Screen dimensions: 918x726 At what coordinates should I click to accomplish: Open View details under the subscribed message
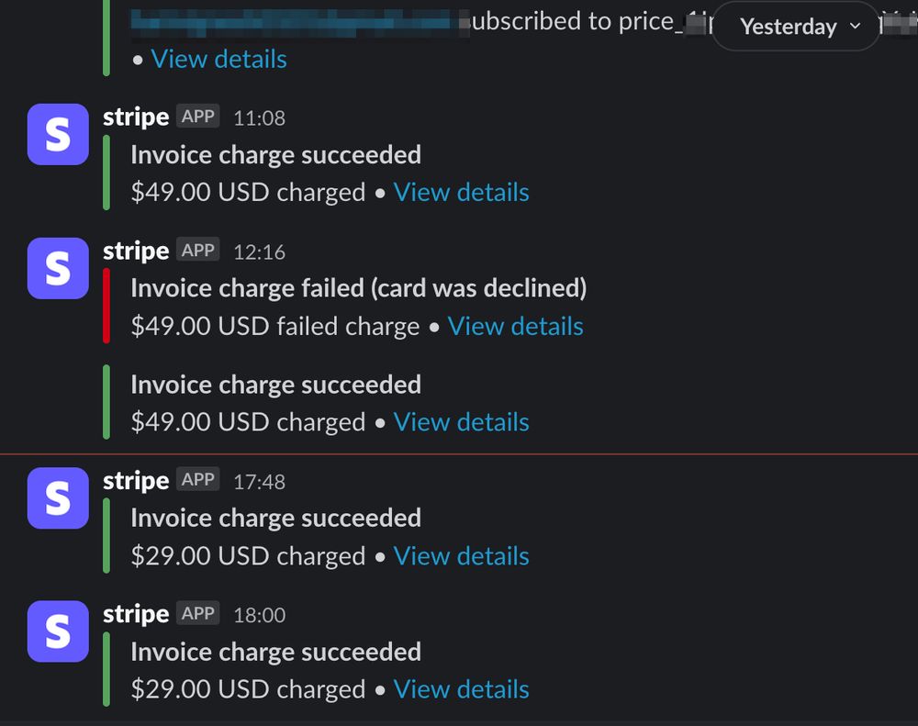(x=219, y=59)
